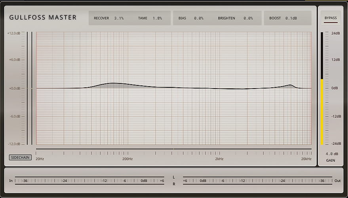Image resolution: width=348 pixels, height=198 pixels.
Task: Click the 200Hz frequency label
Action: coord(127,159)
